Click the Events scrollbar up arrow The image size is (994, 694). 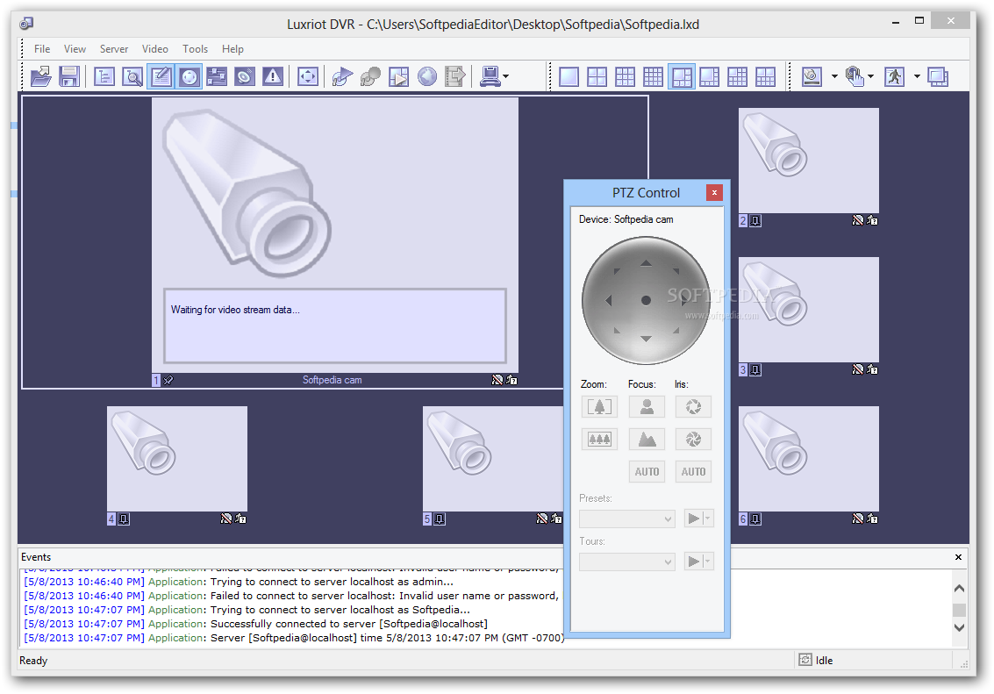pyautogui.click(x=959, y=589)
